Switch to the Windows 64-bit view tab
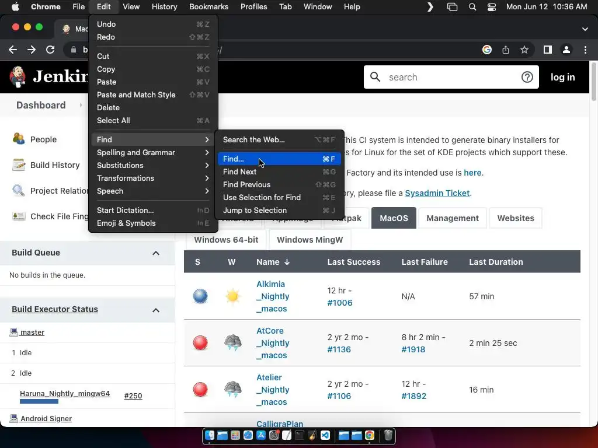Image resolution: width=598 pixels, height=448 pixels. click(x=226, y=240)
